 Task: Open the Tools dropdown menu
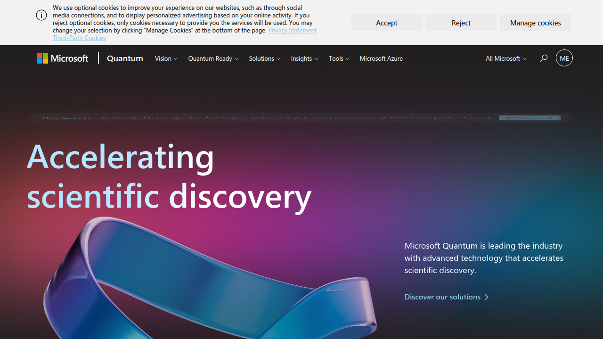point(339,58)
